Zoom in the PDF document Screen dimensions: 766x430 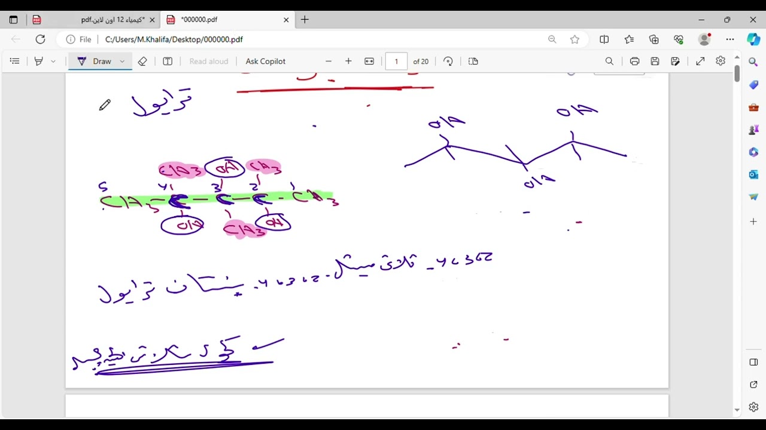point(348,61)
